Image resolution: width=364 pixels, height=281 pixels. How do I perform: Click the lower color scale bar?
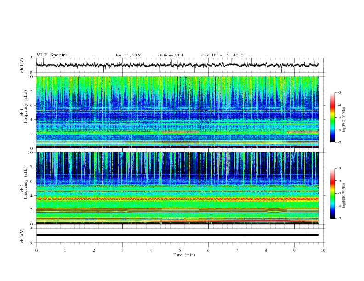click(x=332, y=193)
